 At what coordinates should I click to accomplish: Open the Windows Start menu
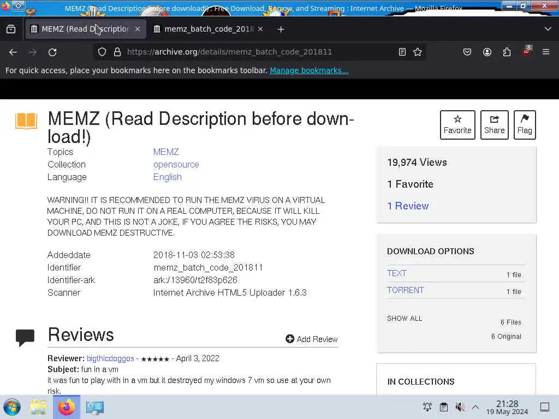coord(12,407)
